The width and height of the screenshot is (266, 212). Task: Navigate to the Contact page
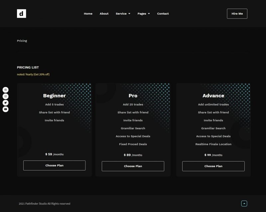[163, 14]
